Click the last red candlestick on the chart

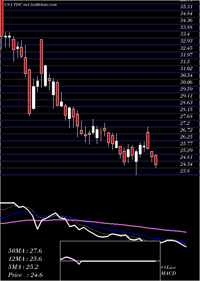pos(156,160)
